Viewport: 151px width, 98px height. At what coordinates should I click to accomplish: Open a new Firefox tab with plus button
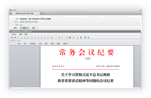click(x=42, y=13)
